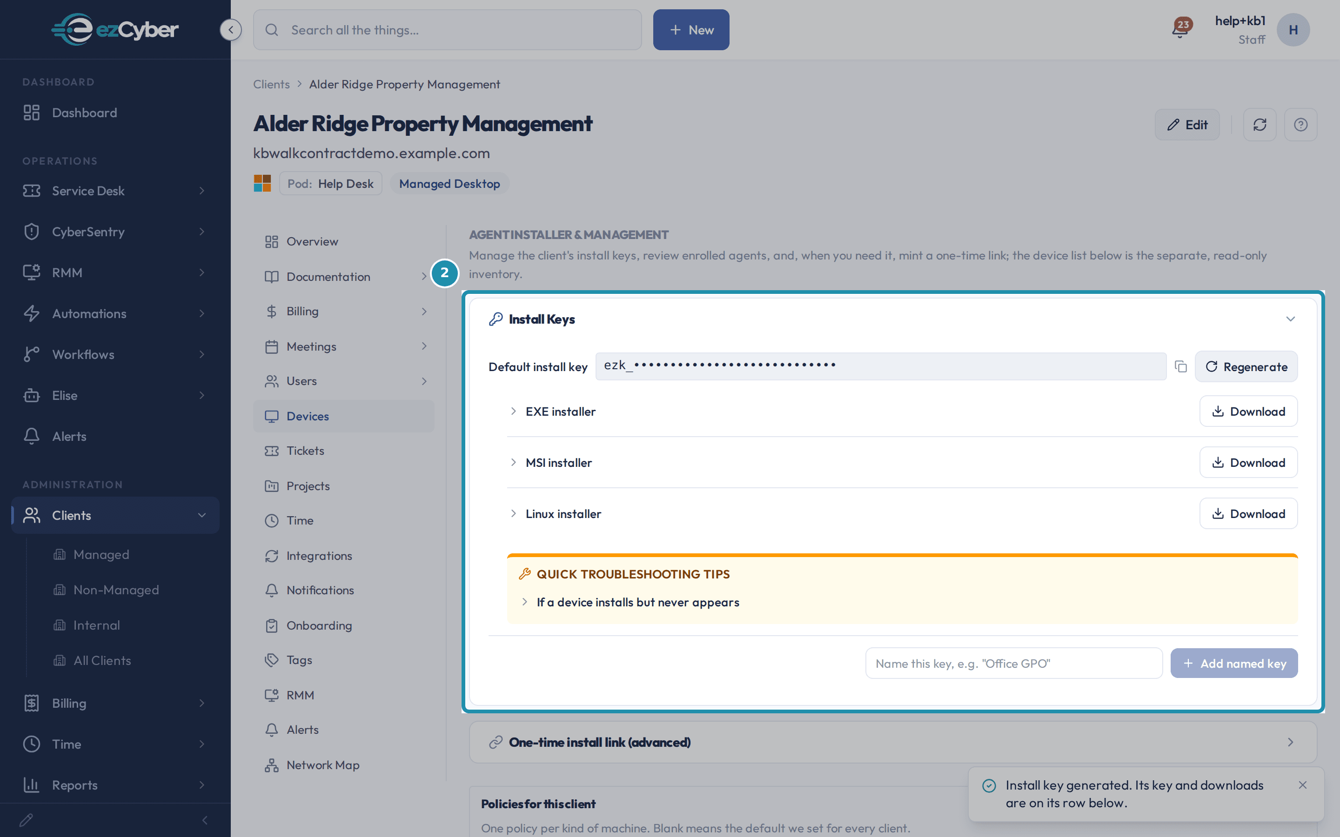Open the notifications bell with 23 badge

pyautogui.click(x=1180, y=29)
